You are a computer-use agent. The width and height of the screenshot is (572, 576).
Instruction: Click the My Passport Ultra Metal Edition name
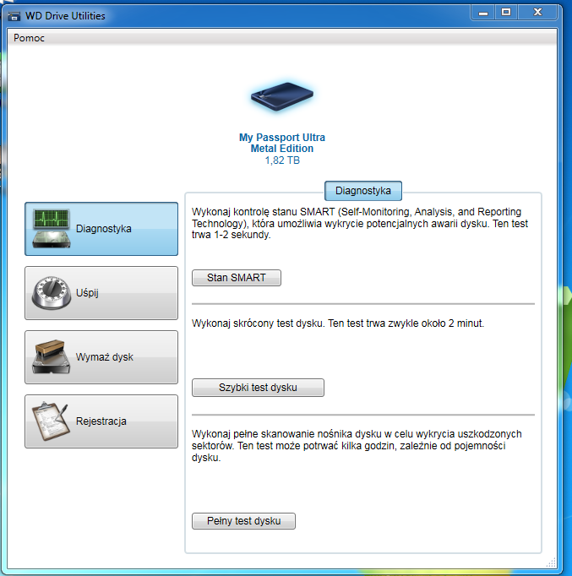281,143
